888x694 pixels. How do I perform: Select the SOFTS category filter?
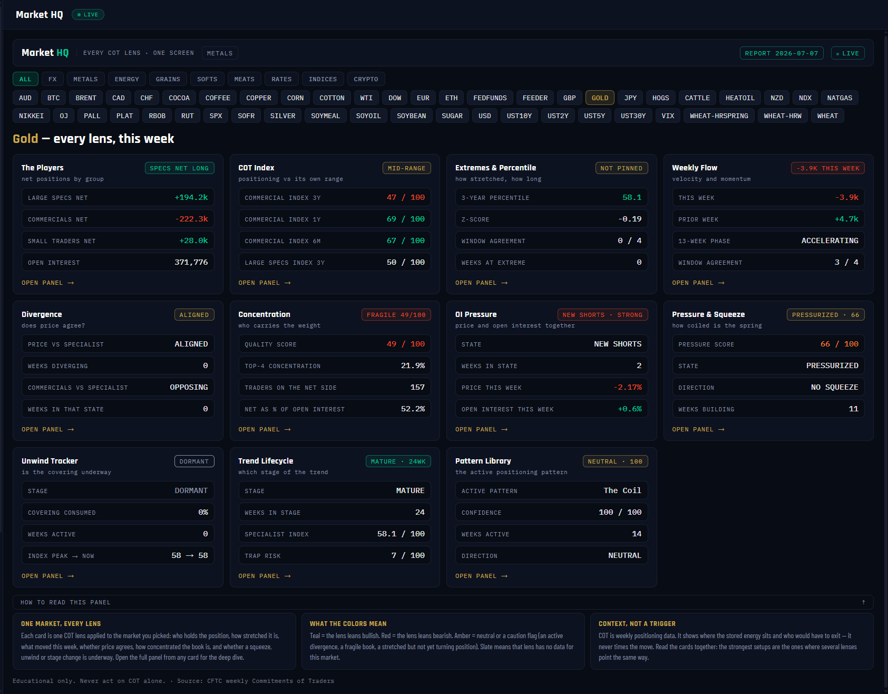pos(207,79)
